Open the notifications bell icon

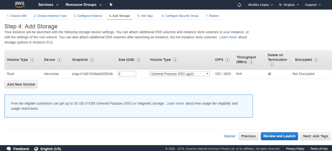pos(240,5)
